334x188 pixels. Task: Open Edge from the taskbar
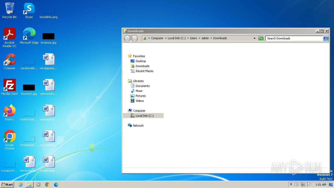click(x=56, y=185)
